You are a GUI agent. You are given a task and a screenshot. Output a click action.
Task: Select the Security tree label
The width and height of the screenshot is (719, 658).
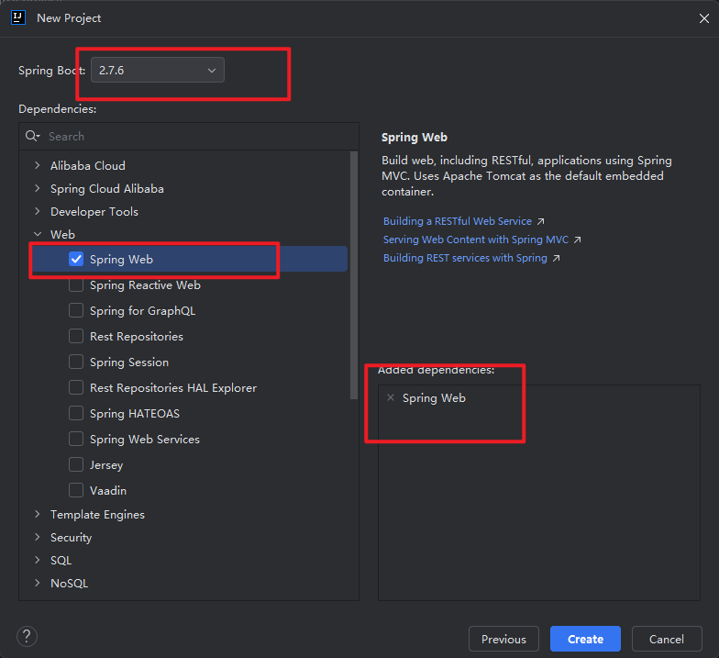[72, 538]
